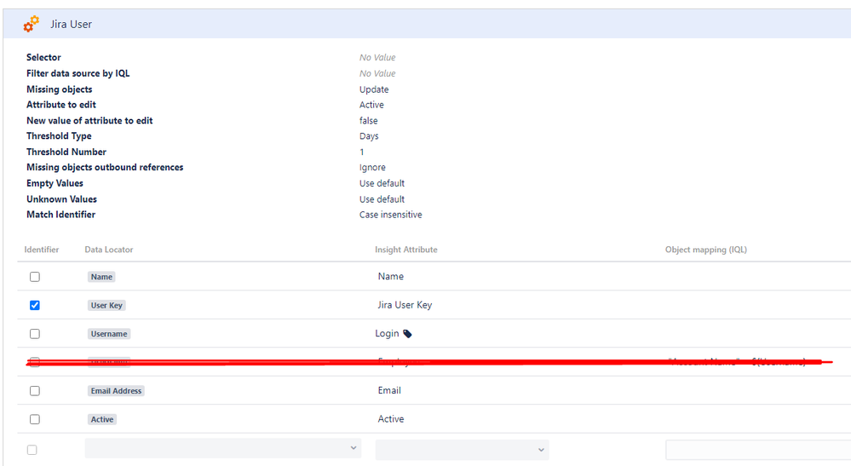Click the Selector No Value field
851x466 pixels.
coord(377,57)
